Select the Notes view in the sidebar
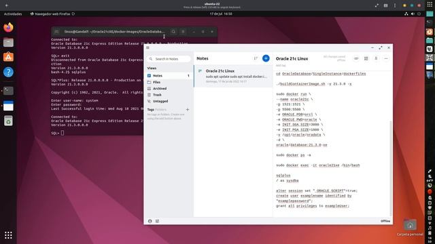 coord(169,75)
